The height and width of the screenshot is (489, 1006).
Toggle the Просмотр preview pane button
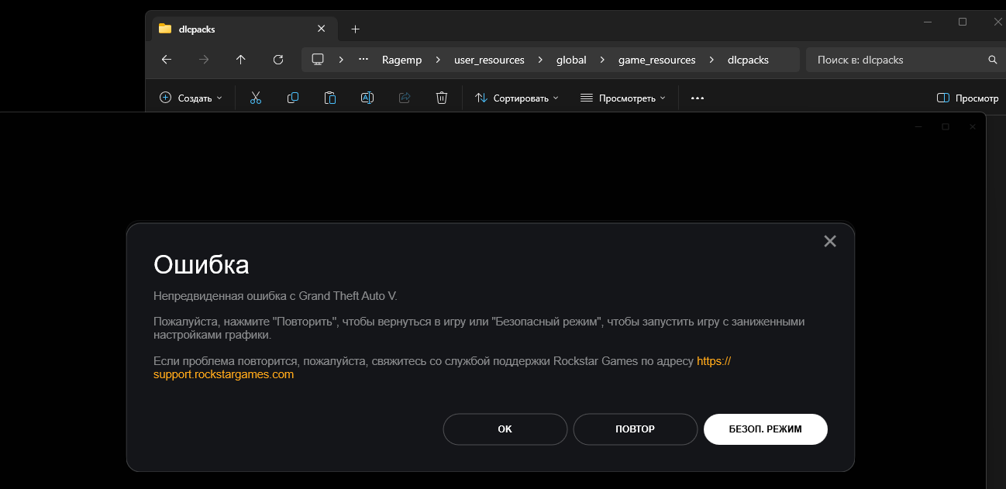(968, 98)
